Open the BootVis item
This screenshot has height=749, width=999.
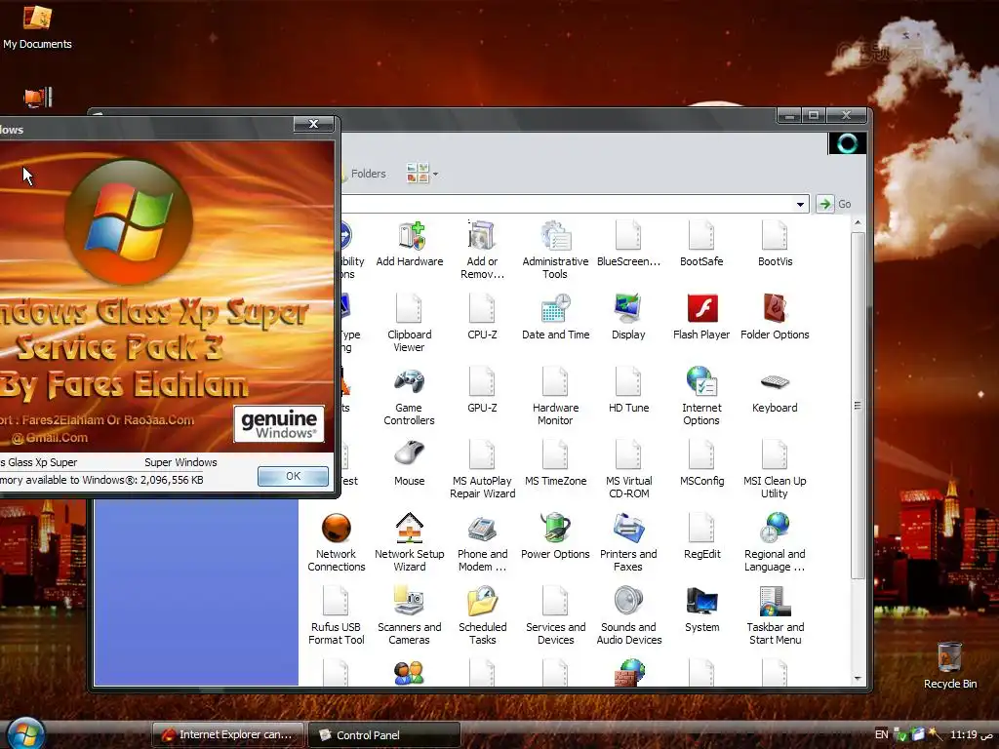[775, 243]
